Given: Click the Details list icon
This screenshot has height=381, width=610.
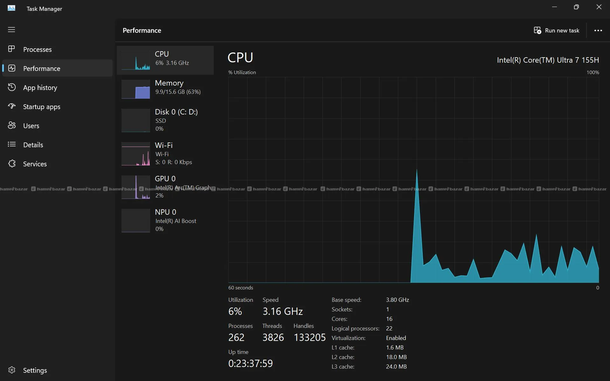Looking at the screenshot, I should click(12, 144).
